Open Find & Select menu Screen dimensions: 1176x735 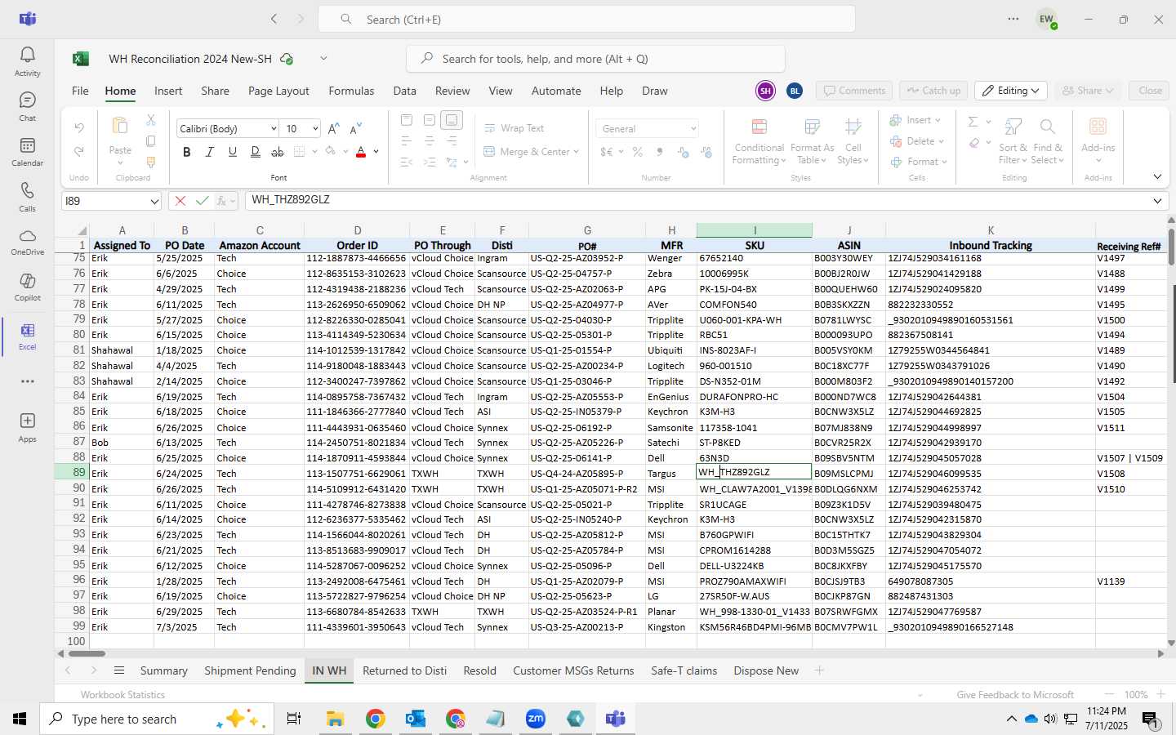click(1048, 141)
